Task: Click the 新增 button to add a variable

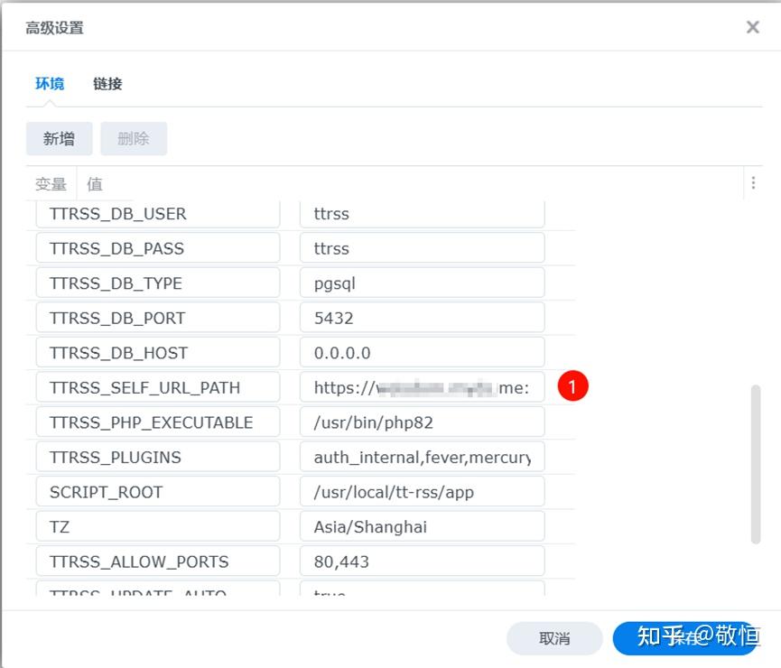Action: coord(59,138)
